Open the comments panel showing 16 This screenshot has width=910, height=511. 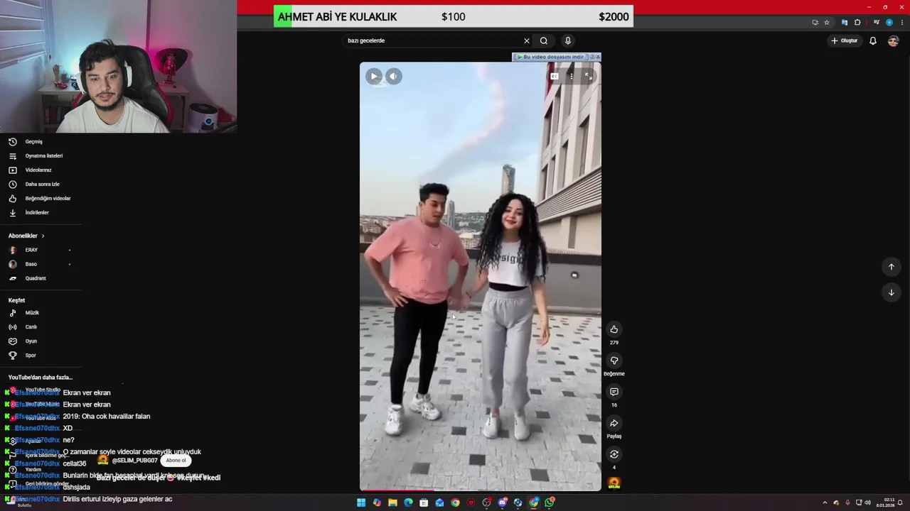pos(614,392)
